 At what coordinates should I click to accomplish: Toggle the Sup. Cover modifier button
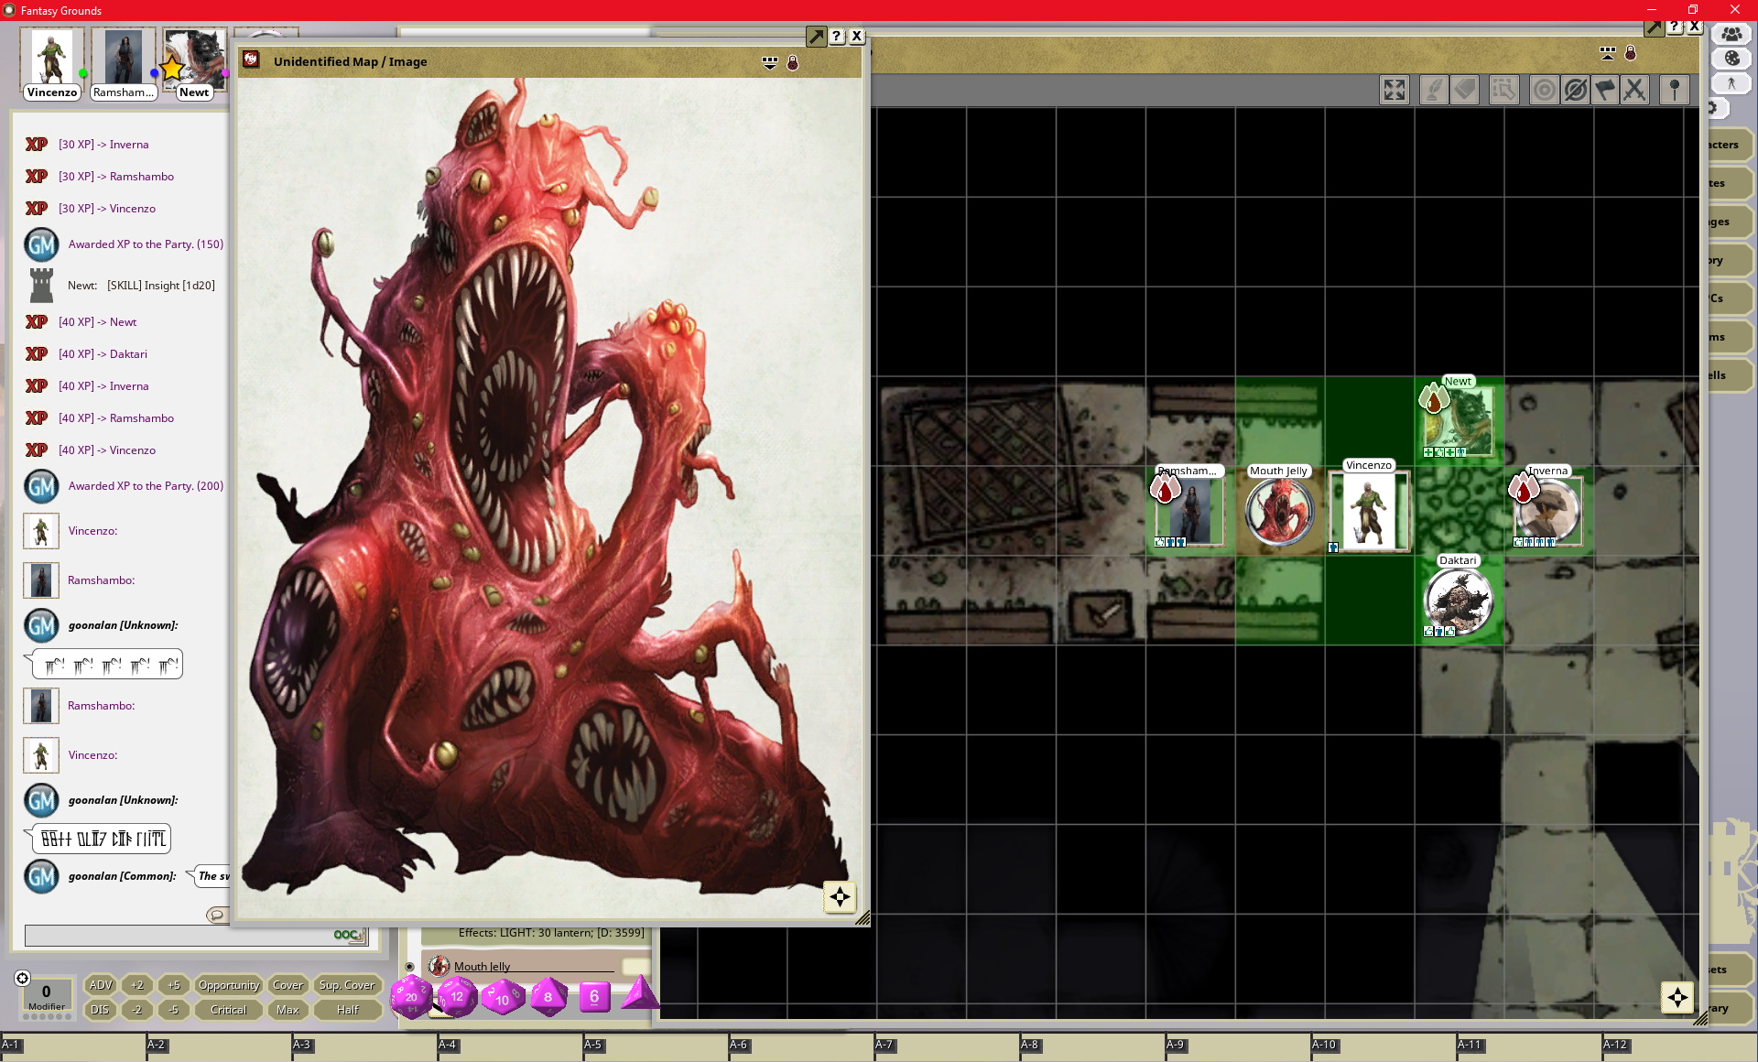347,985
